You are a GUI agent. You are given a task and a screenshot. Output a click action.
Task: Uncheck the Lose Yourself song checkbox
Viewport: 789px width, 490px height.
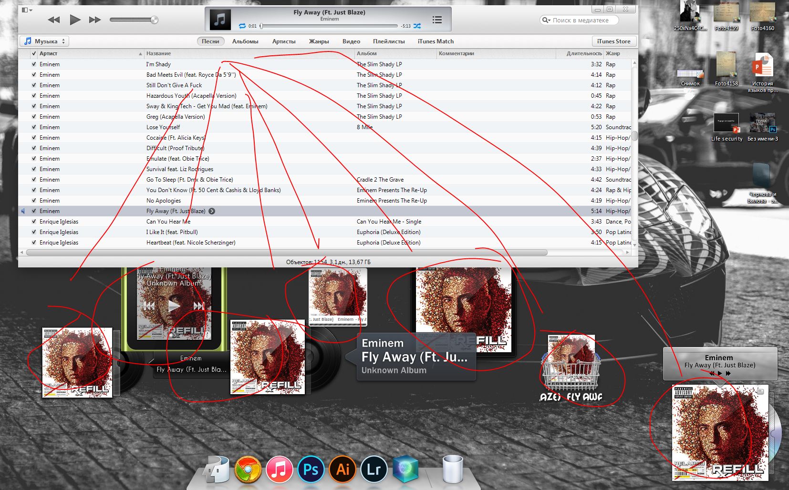[x=34, y=127]
